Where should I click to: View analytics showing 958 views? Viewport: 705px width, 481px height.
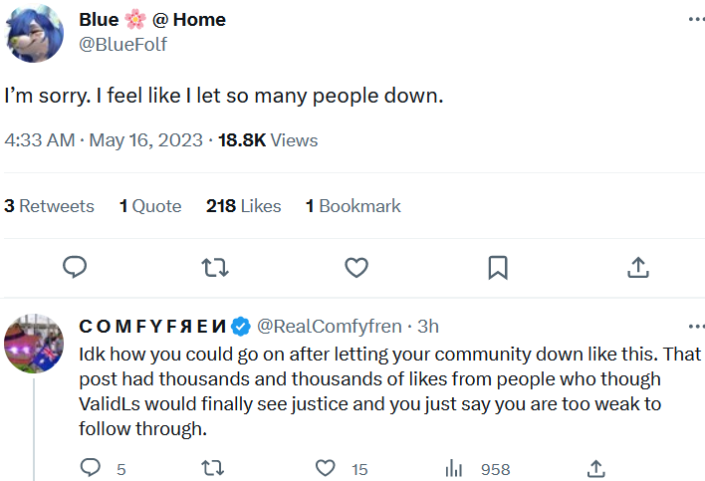(454, 468)
